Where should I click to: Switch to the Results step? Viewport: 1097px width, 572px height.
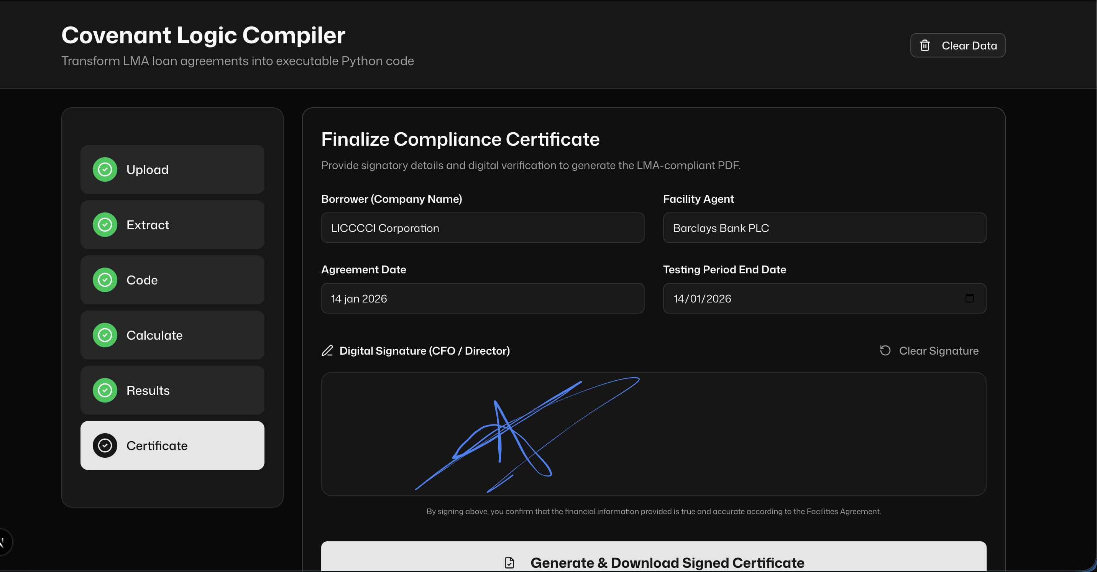point(172,390)
